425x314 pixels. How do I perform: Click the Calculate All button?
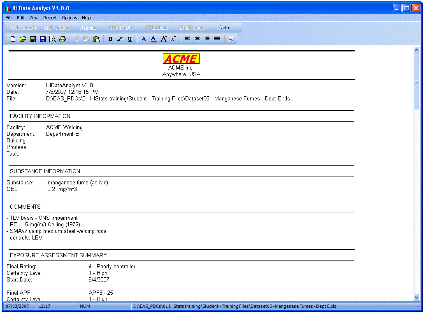click(23, 28)
